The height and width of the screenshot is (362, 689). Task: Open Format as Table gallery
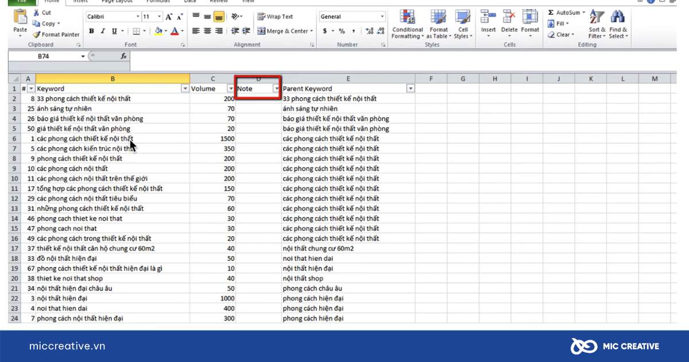tap(438, 24)
